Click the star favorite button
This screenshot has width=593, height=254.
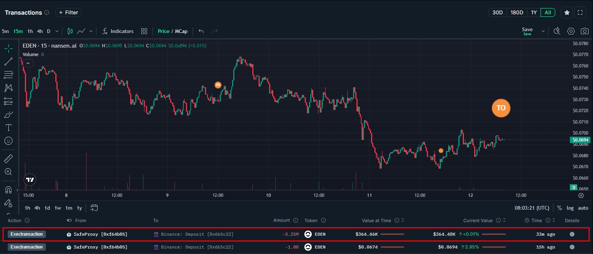567,12
